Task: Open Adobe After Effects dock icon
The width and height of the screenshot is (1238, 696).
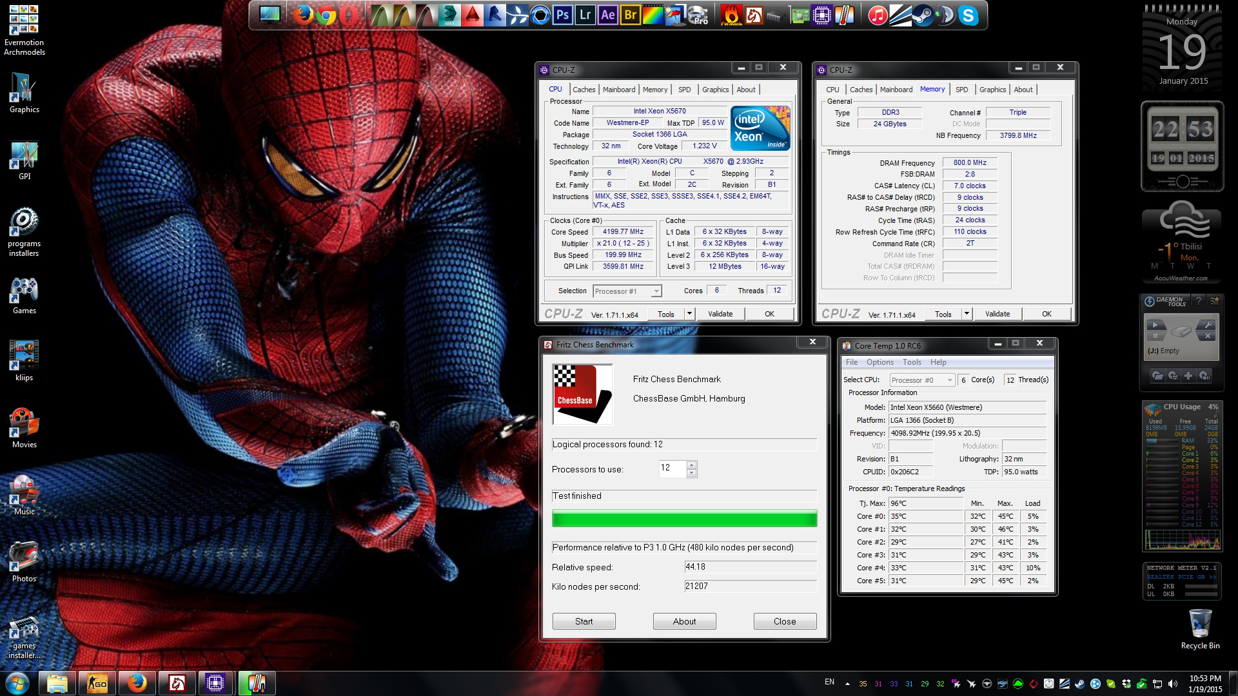Action: [x=607, y=15]
